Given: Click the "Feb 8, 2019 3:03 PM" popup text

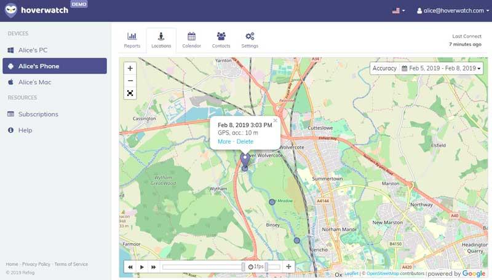Looking at the screenshot, I should click(245, 125).
